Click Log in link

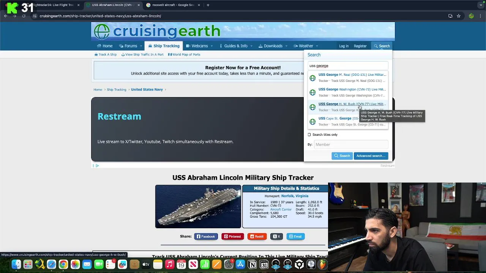pyautogui.click(x=344, y=46)
